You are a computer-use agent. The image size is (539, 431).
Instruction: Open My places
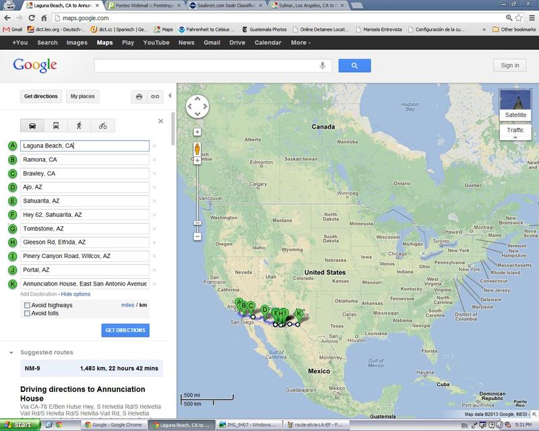click(x=82, y=96)
